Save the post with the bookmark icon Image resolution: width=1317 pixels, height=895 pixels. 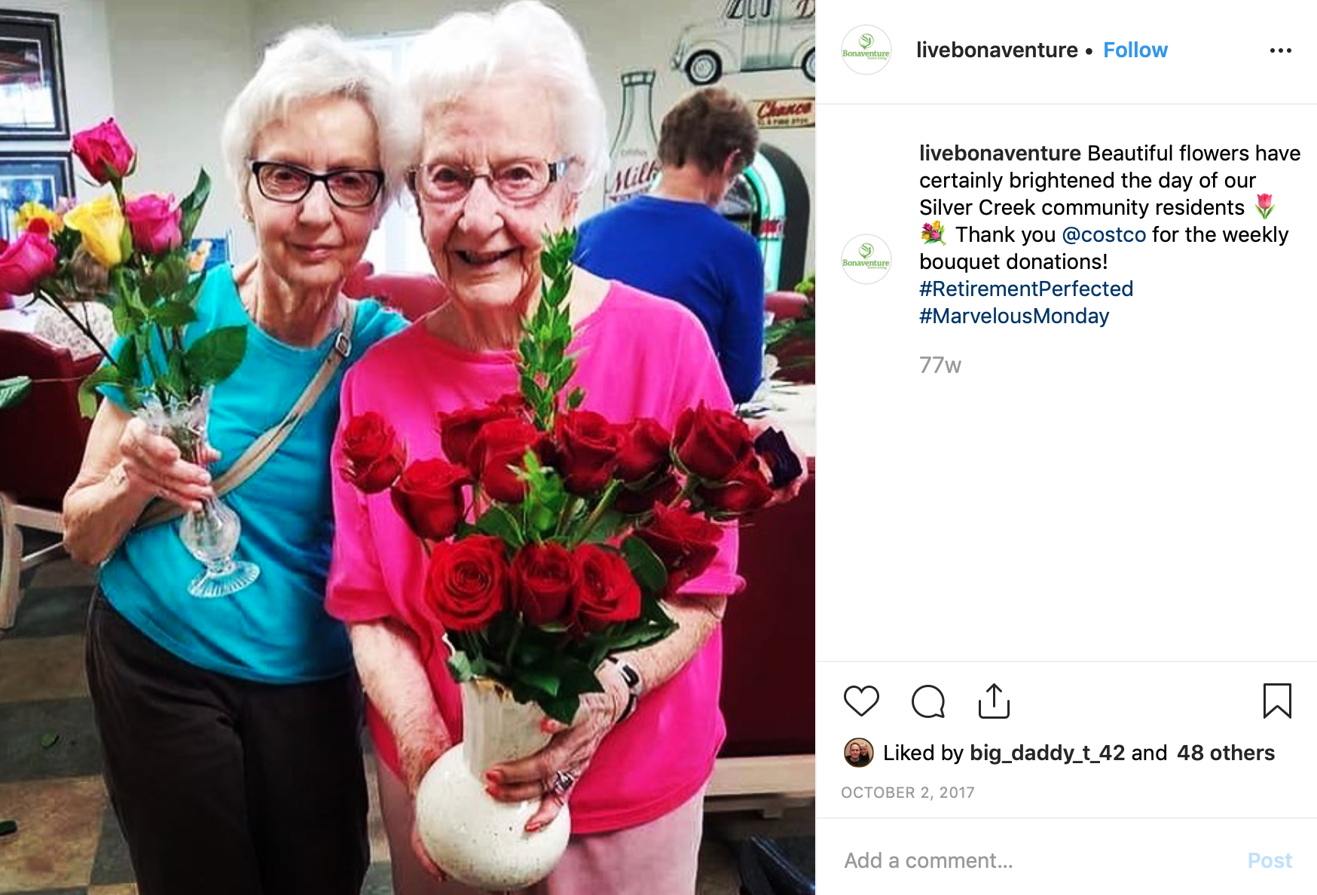pyautogui.click(x=1277, y=701)
